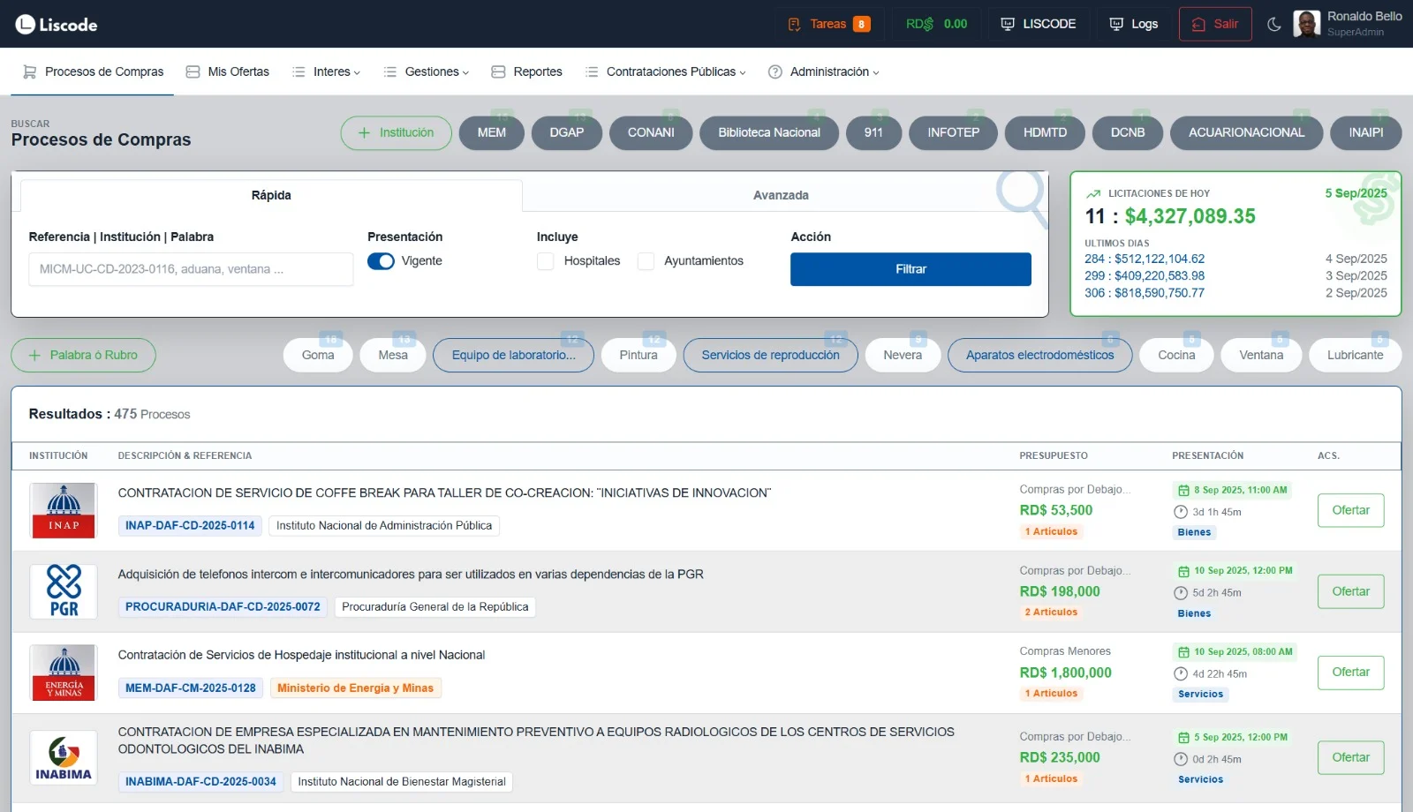Expand the Interes dropdown menu
This screenshot has height=812, width=1413.
click(326, 71)
